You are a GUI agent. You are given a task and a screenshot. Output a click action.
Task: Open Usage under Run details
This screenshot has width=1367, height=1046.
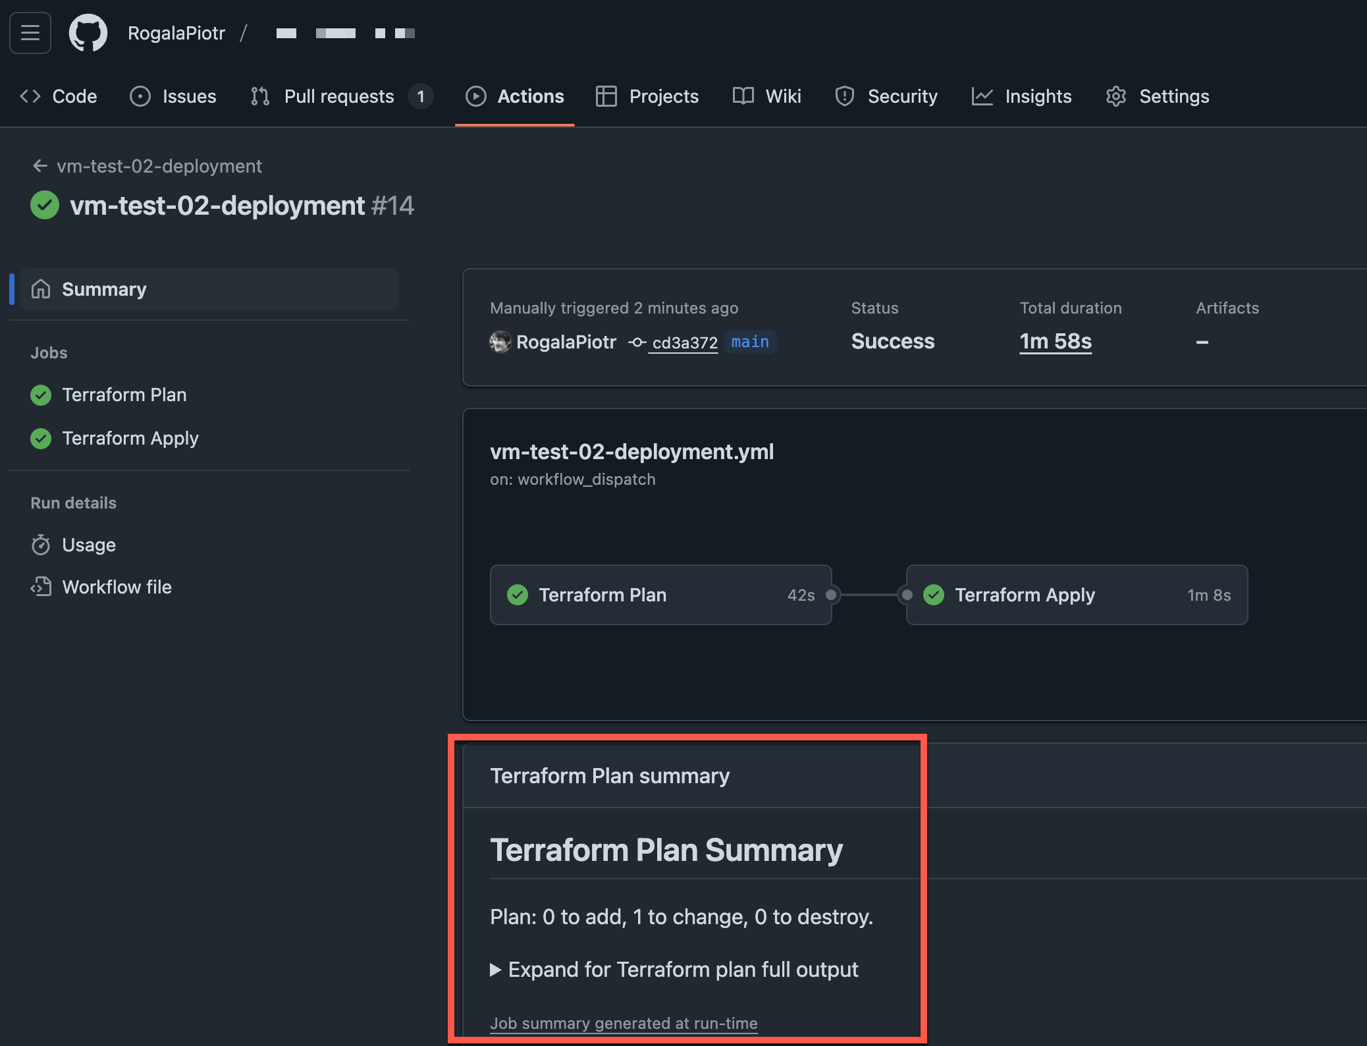tap(89, 545)
